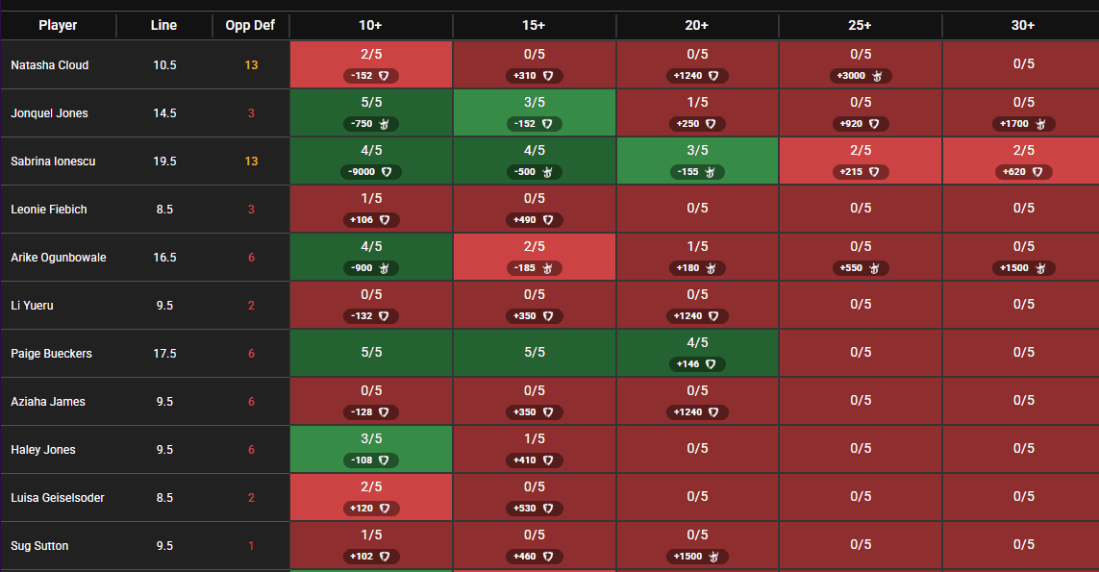Click the shield icon on Leonie Fiebich's +106 odds
Image resolution: width=1099 pixels, height=572 pixels.
[x=385, y=219]
